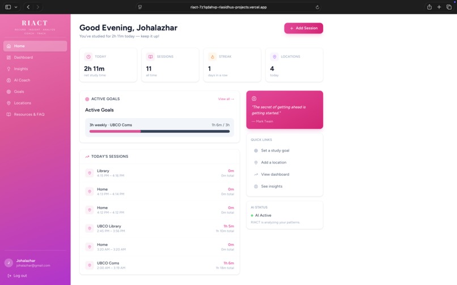Click target icon beside Set a study goal
This screenshot has width=457, height=285.
coord(256,150)
